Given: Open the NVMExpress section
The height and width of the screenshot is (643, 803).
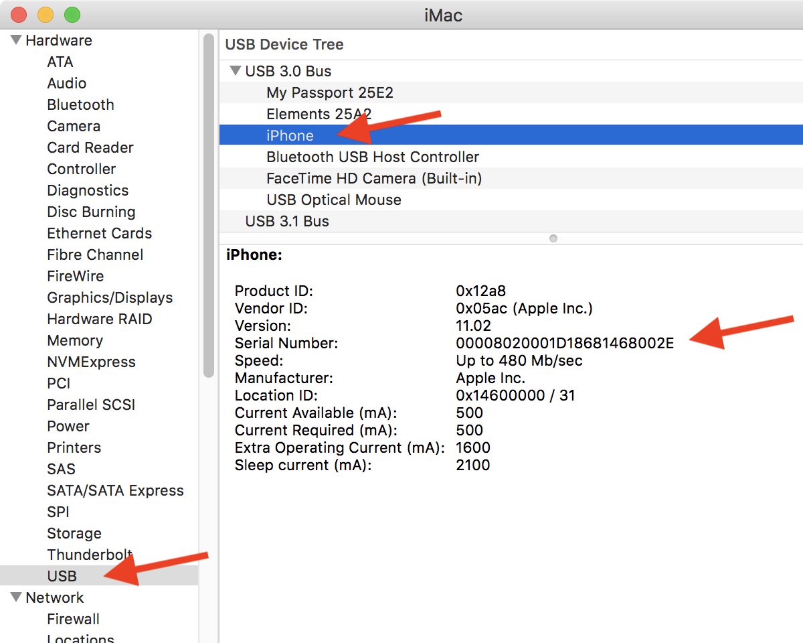Looking at the screenshot, I should tap(92, 362).
